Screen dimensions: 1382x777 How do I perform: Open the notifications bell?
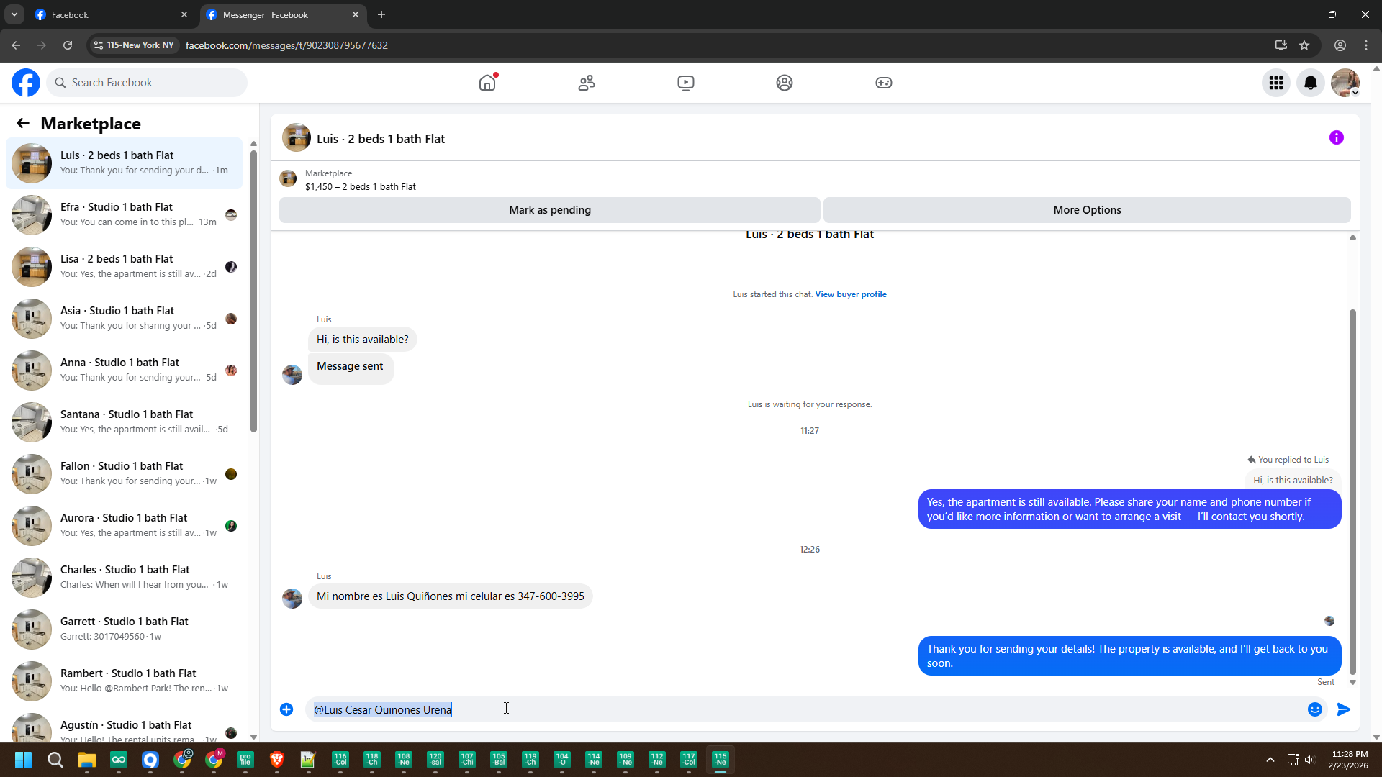click(x=1311, y=83)
